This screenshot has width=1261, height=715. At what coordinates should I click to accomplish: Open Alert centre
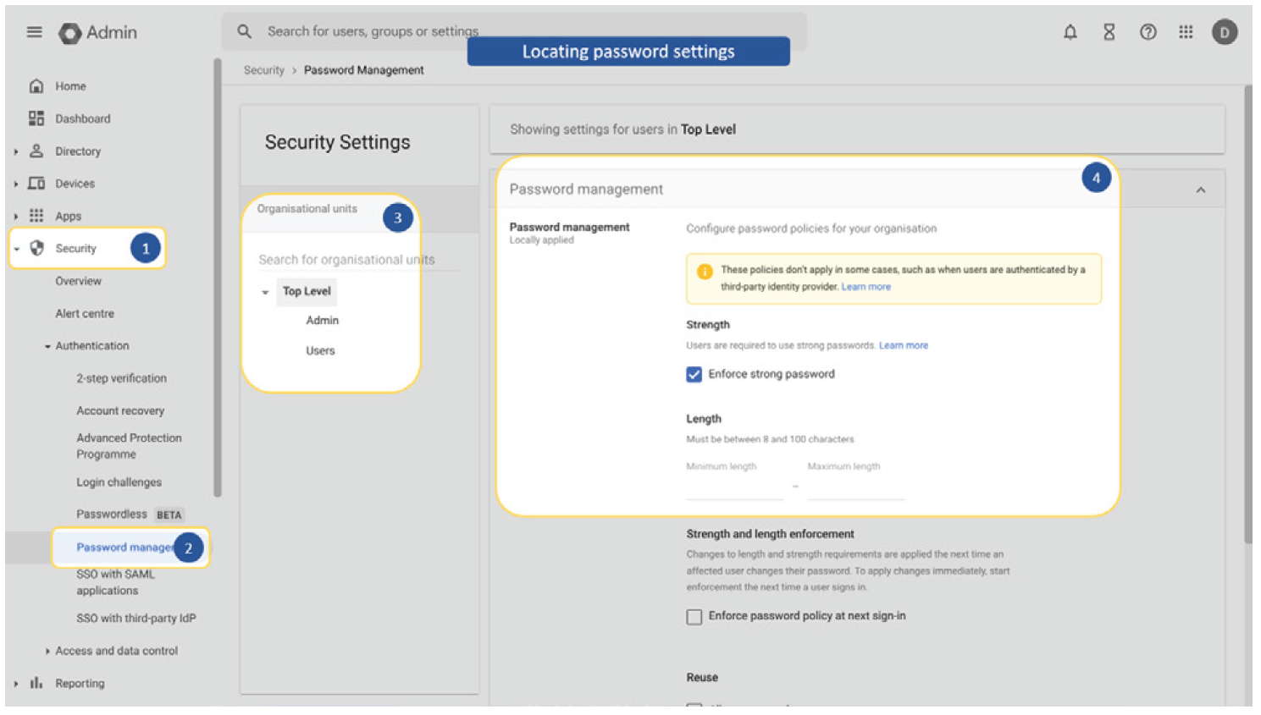85,313
